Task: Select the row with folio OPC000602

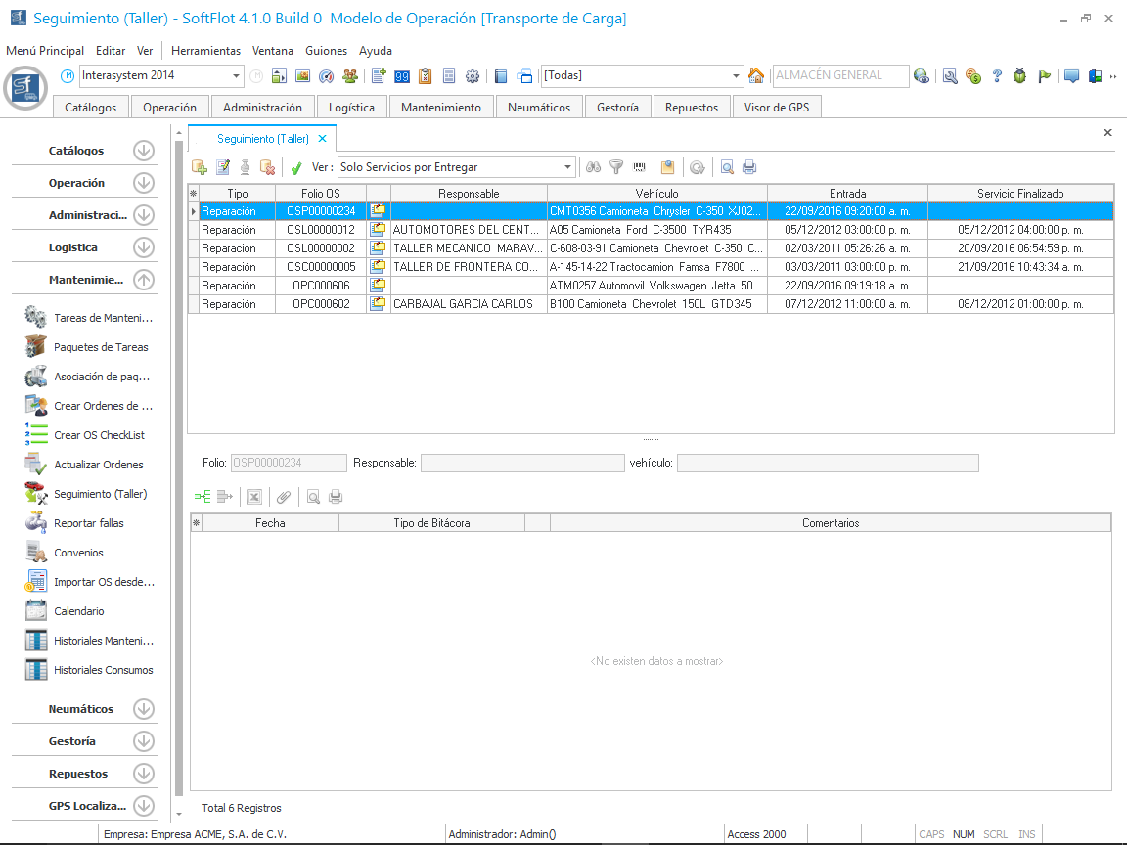Action: tap(321, 304)
